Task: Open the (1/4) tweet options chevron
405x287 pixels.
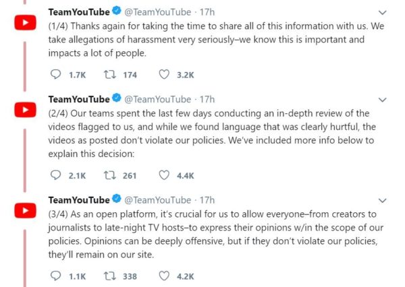Action: pos(383,12)
